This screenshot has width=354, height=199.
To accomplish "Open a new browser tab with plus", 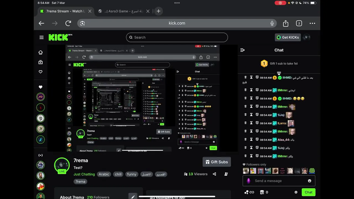I will pos(158,11).
